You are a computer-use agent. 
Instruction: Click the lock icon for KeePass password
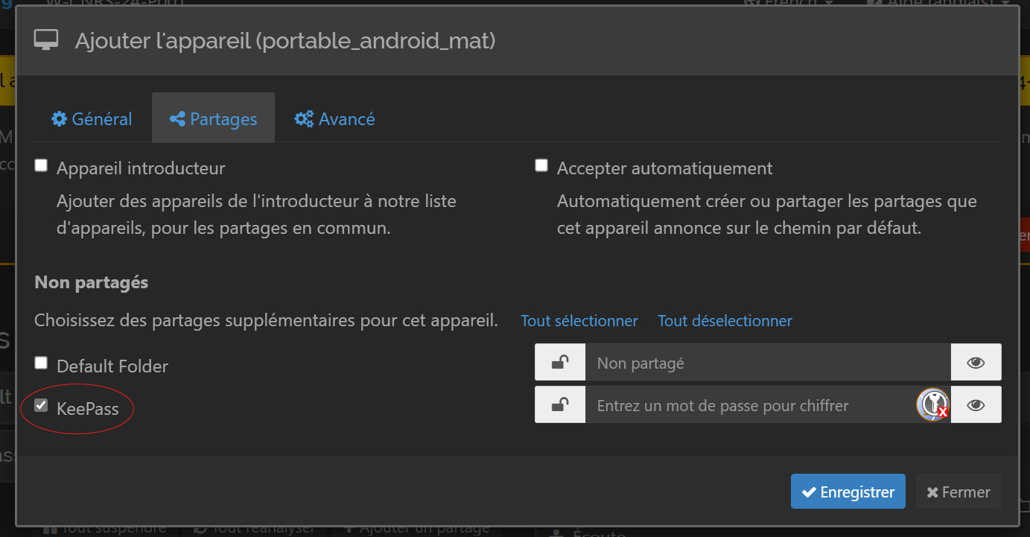(x=560, y=405)
